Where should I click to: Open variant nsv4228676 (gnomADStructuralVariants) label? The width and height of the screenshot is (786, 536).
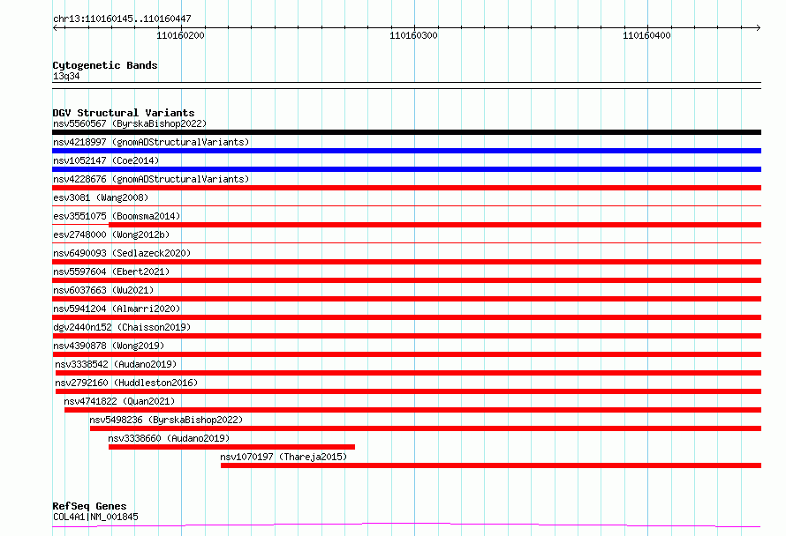click(151, 179)
